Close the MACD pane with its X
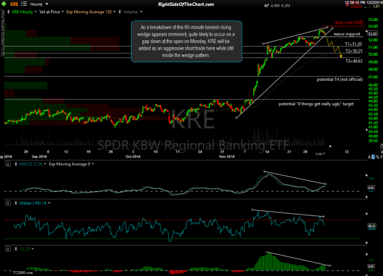This screenshot has height=276, width=383. [8, 164]
